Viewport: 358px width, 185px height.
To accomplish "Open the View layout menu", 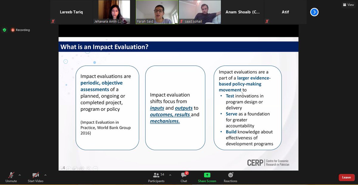I will [349, 5].
